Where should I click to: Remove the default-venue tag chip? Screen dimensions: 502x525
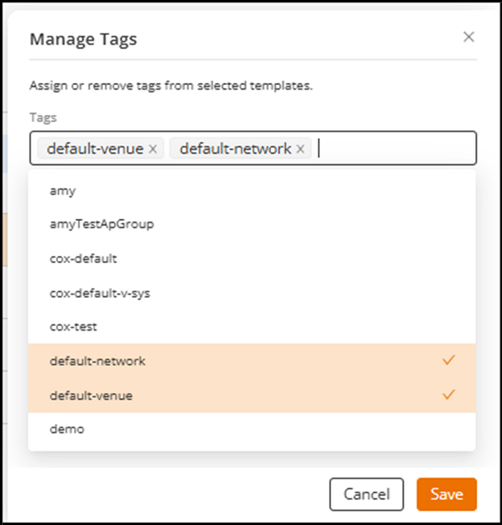click(x=153, y=149)
